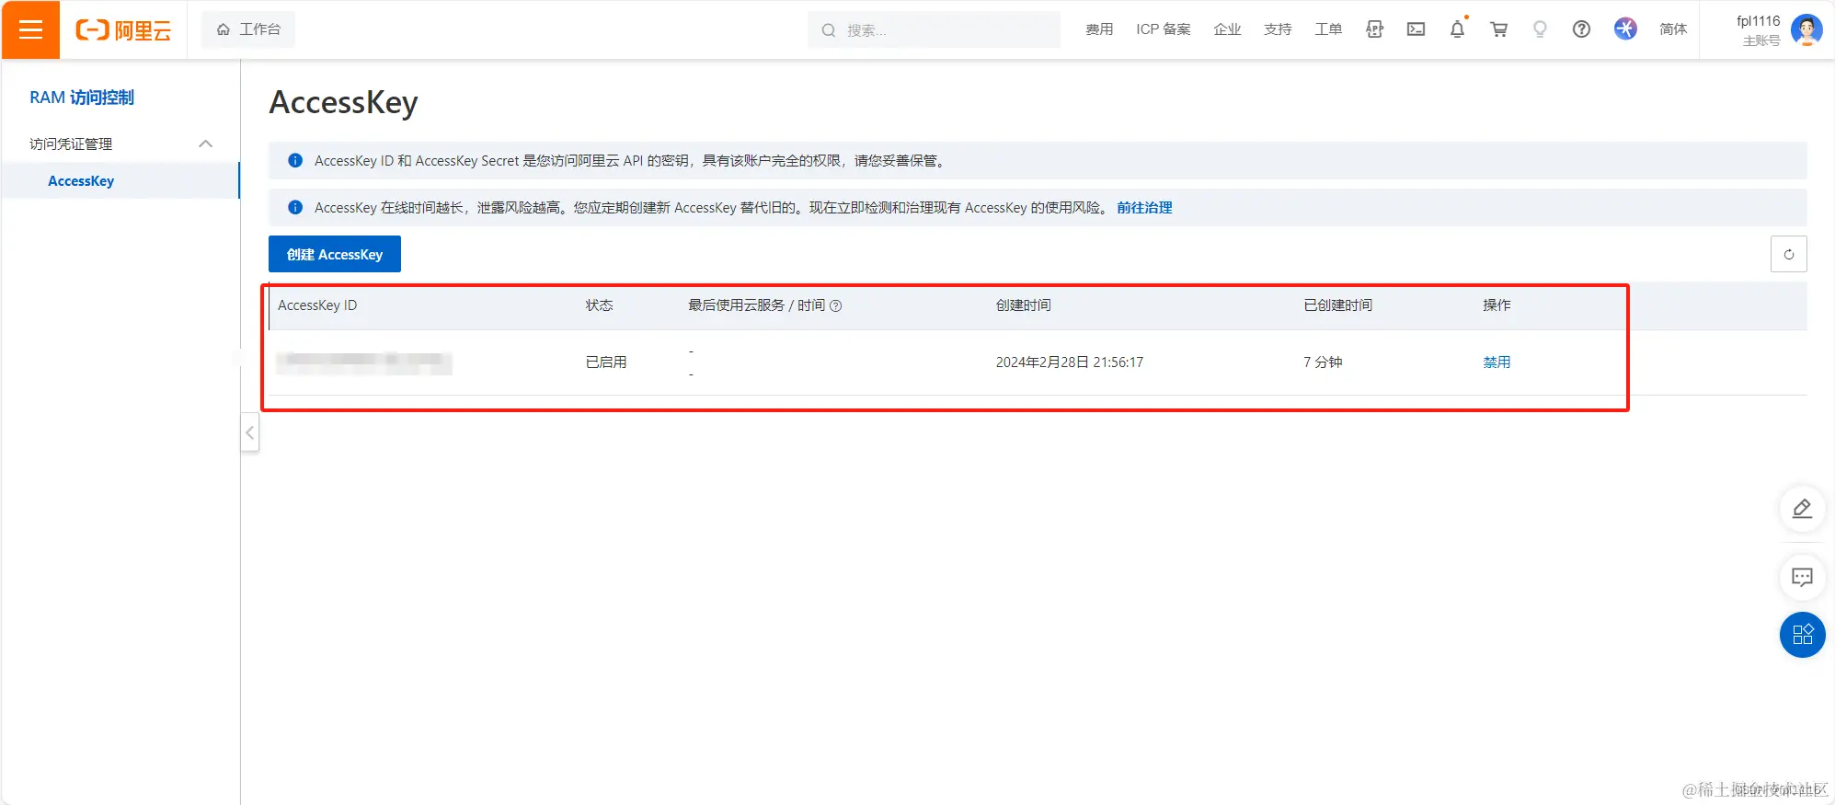
Task: Go to the Alibaba Cloud logo home
Action: (123, 30)
